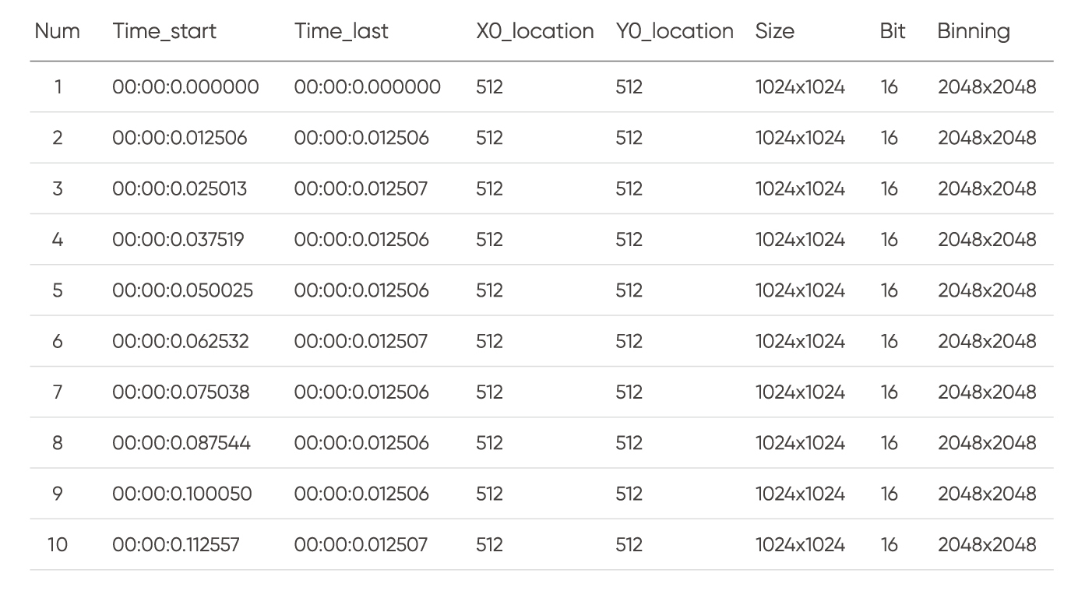This screenshot has width=1071, height=598.
Task: Click the Y0_location column header
Action: [674, 31]
